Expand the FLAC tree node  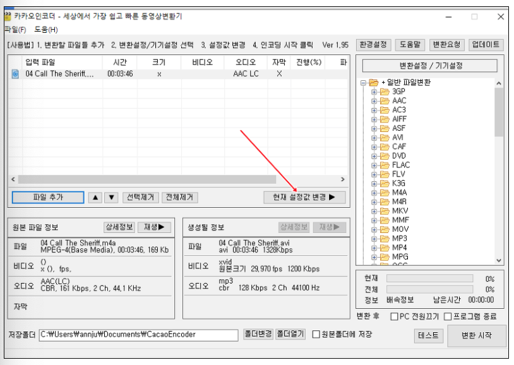(374, 165)
